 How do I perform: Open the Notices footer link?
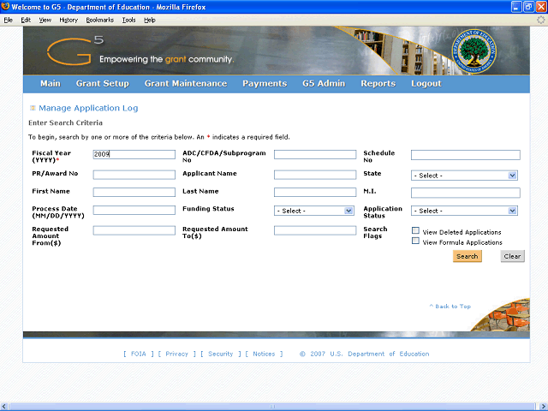coord(264,354)
